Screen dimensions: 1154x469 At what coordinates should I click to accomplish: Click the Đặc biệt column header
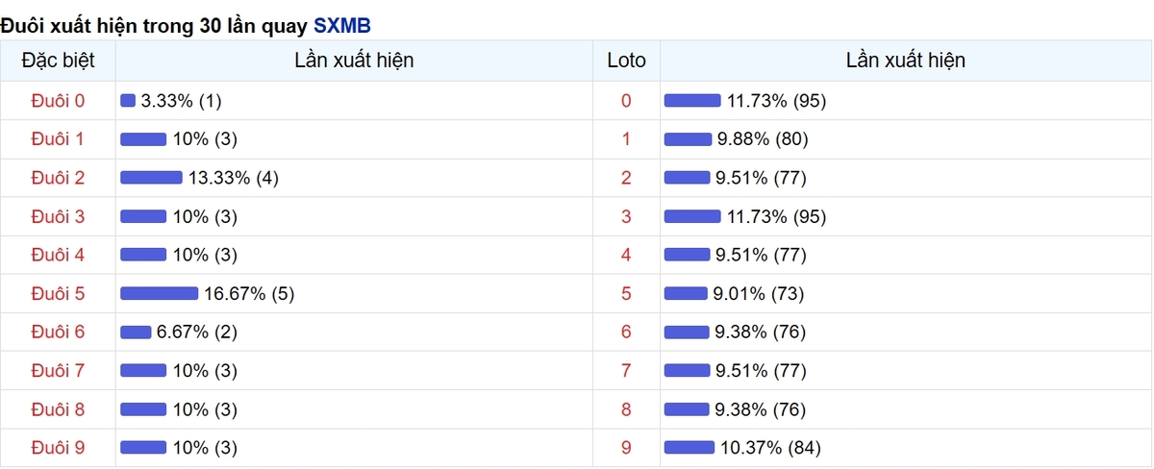(x=58, y=61)
